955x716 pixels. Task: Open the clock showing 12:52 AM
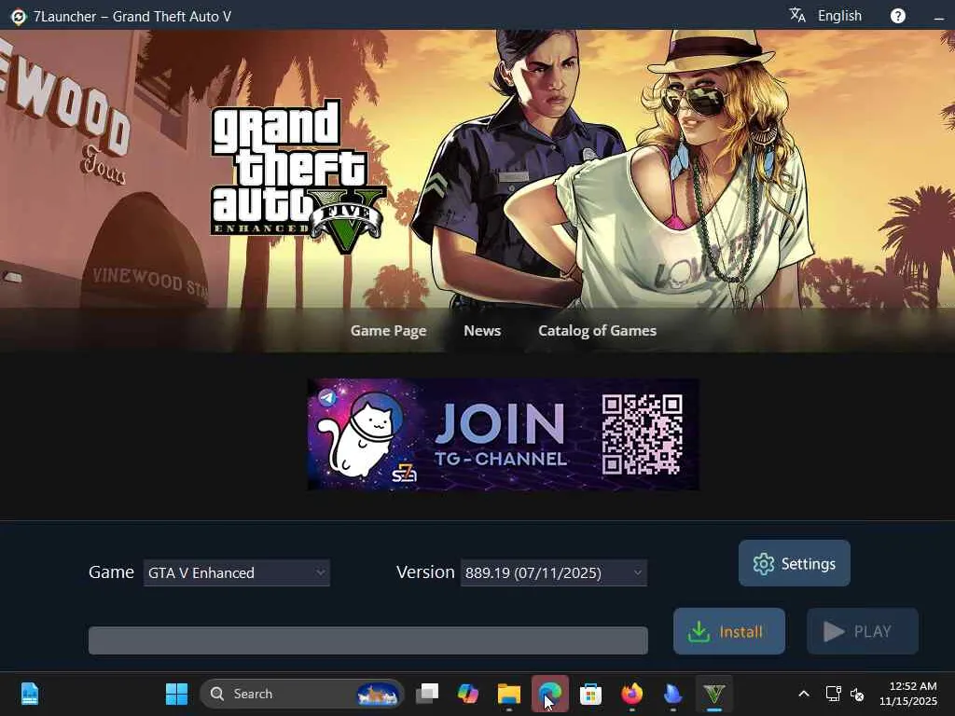coord(908,694)
